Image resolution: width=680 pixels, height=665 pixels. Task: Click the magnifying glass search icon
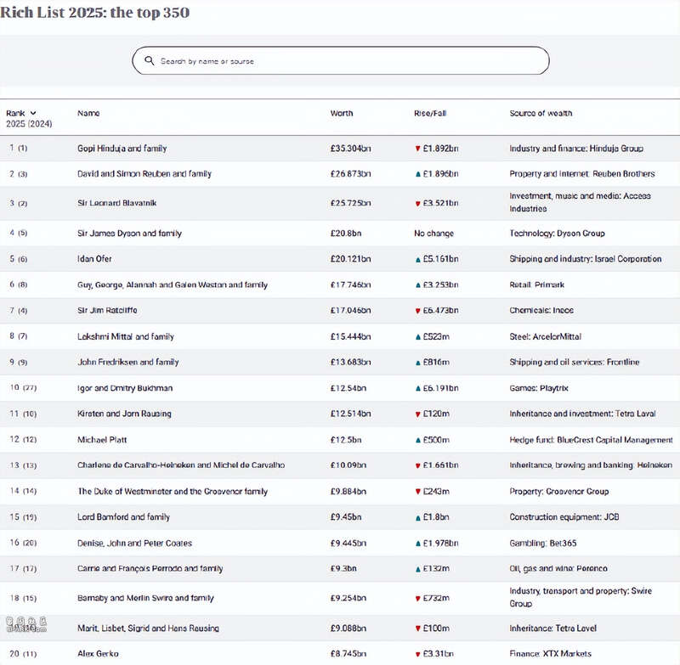[x=150, y=60]
